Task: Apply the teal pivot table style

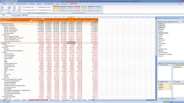Action: coord(98,9)
